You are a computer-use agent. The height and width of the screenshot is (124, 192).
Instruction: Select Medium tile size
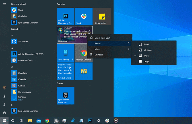click(x=154, y=50)
